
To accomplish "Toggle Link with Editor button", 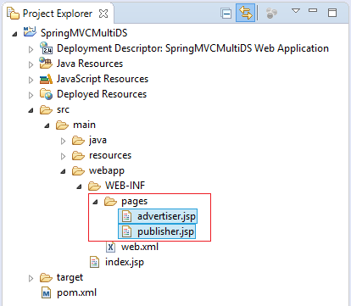I will point(245,13).
